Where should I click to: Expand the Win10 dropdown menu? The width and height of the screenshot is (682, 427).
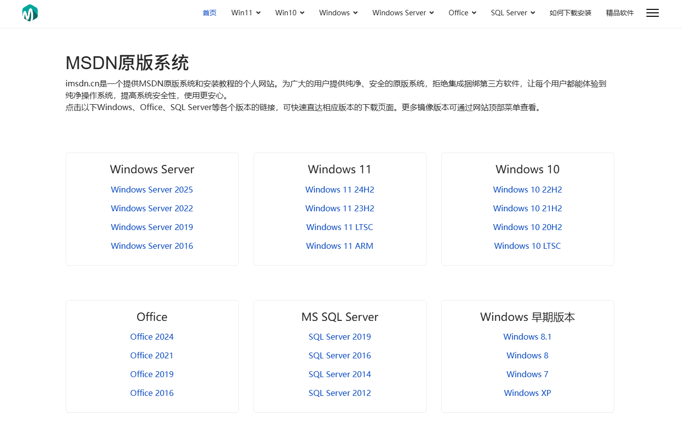click(x=290, y=13)
